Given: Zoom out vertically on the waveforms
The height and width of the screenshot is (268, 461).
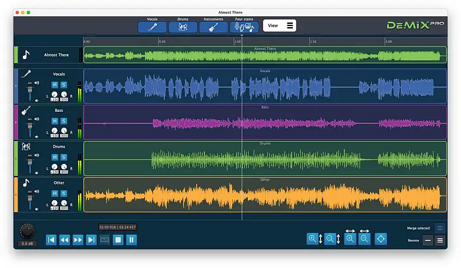Looking at the screenshot, I should click(330, 239).
